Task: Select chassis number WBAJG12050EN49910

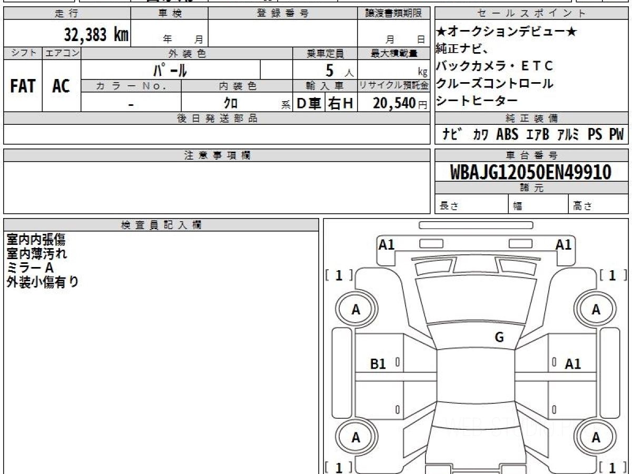Action: 531,172
